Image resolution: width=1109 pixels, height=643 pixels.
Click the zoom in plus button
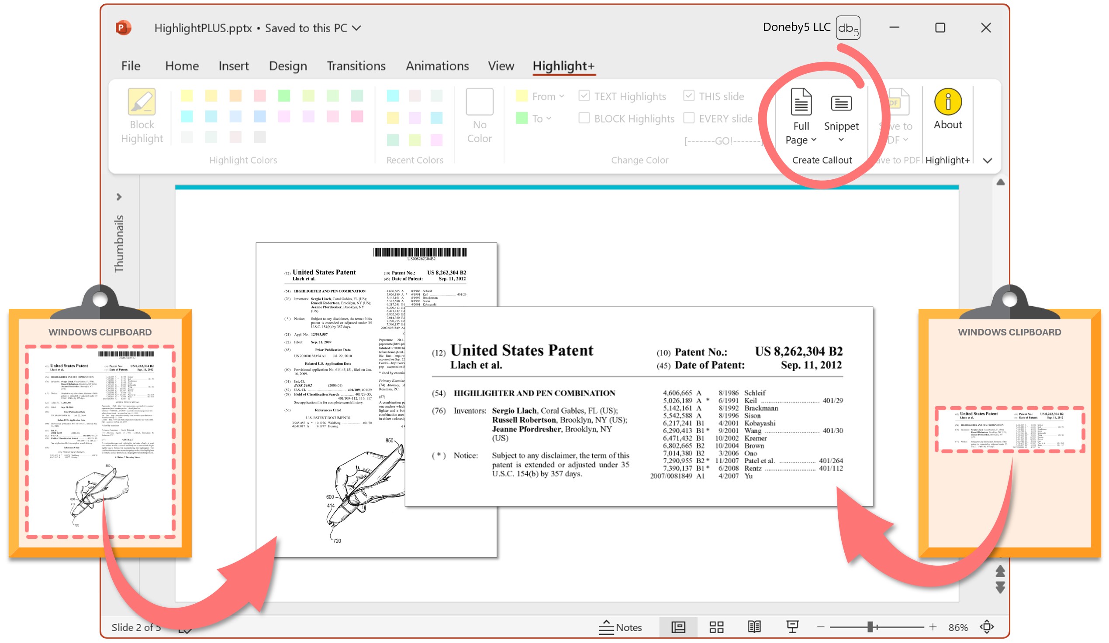pos(933,627)
